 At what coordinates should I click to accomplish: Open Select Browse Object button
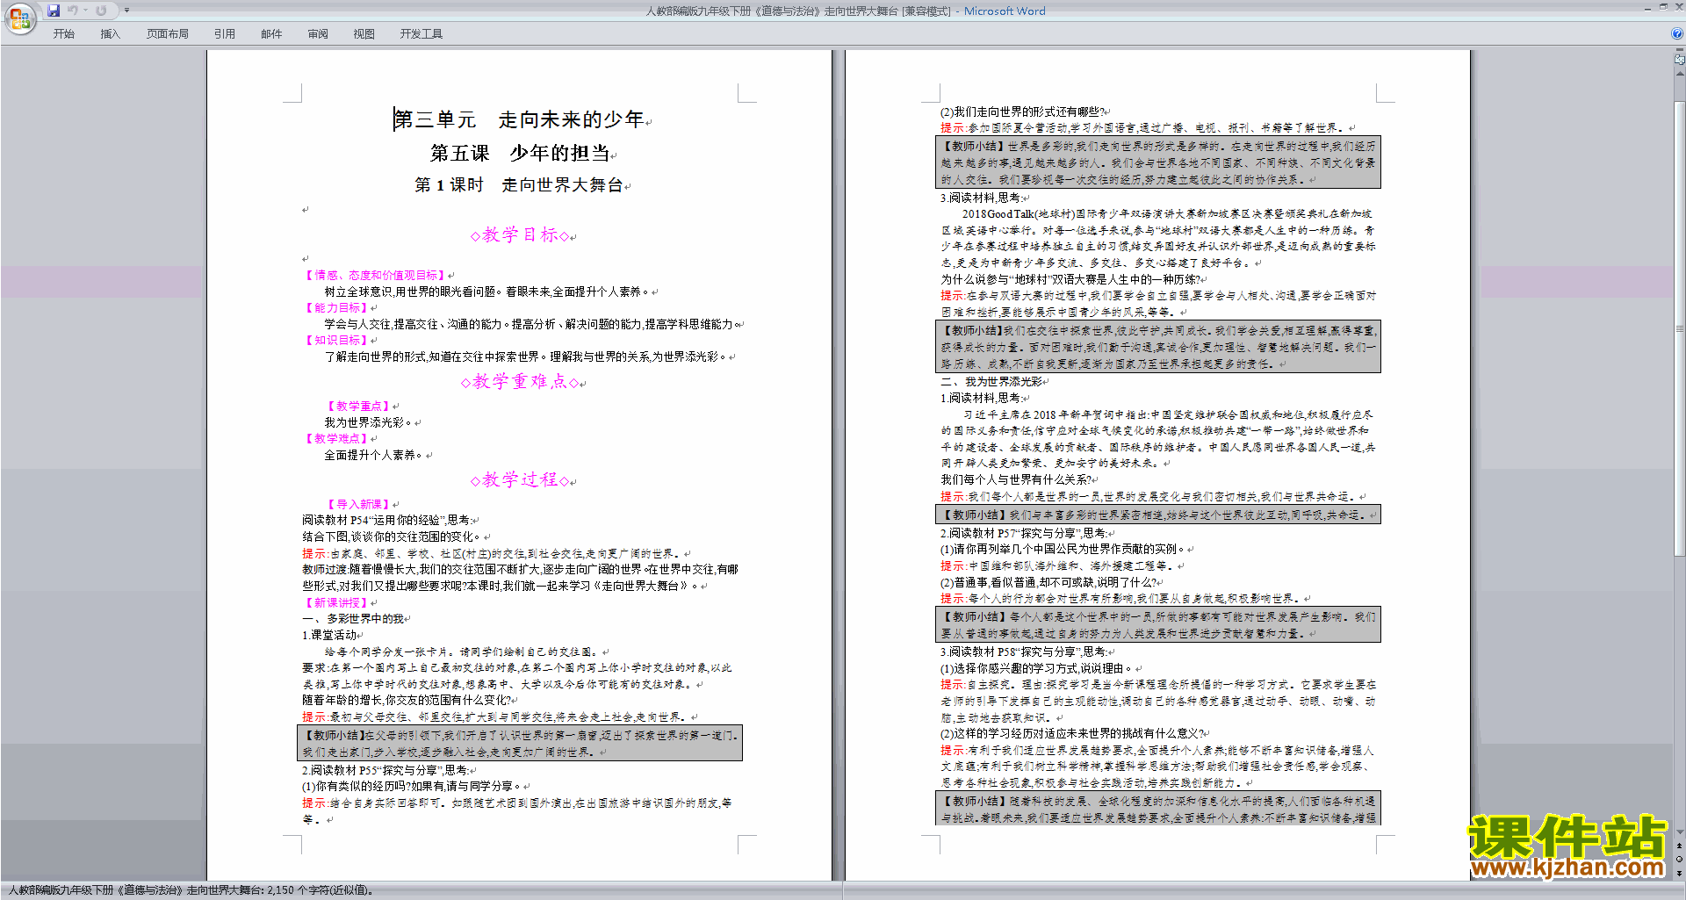point(1680,859)
